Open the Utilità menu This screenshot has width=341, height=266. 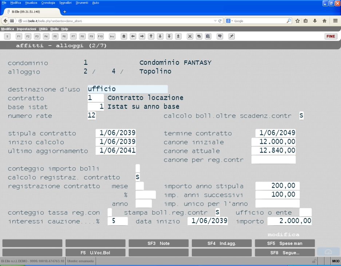pos(43,29)
